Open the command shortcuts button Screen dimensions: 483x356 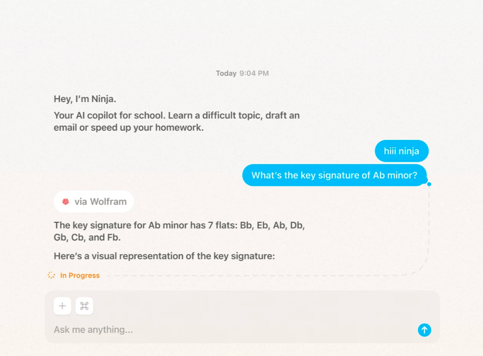pos(84,306)
